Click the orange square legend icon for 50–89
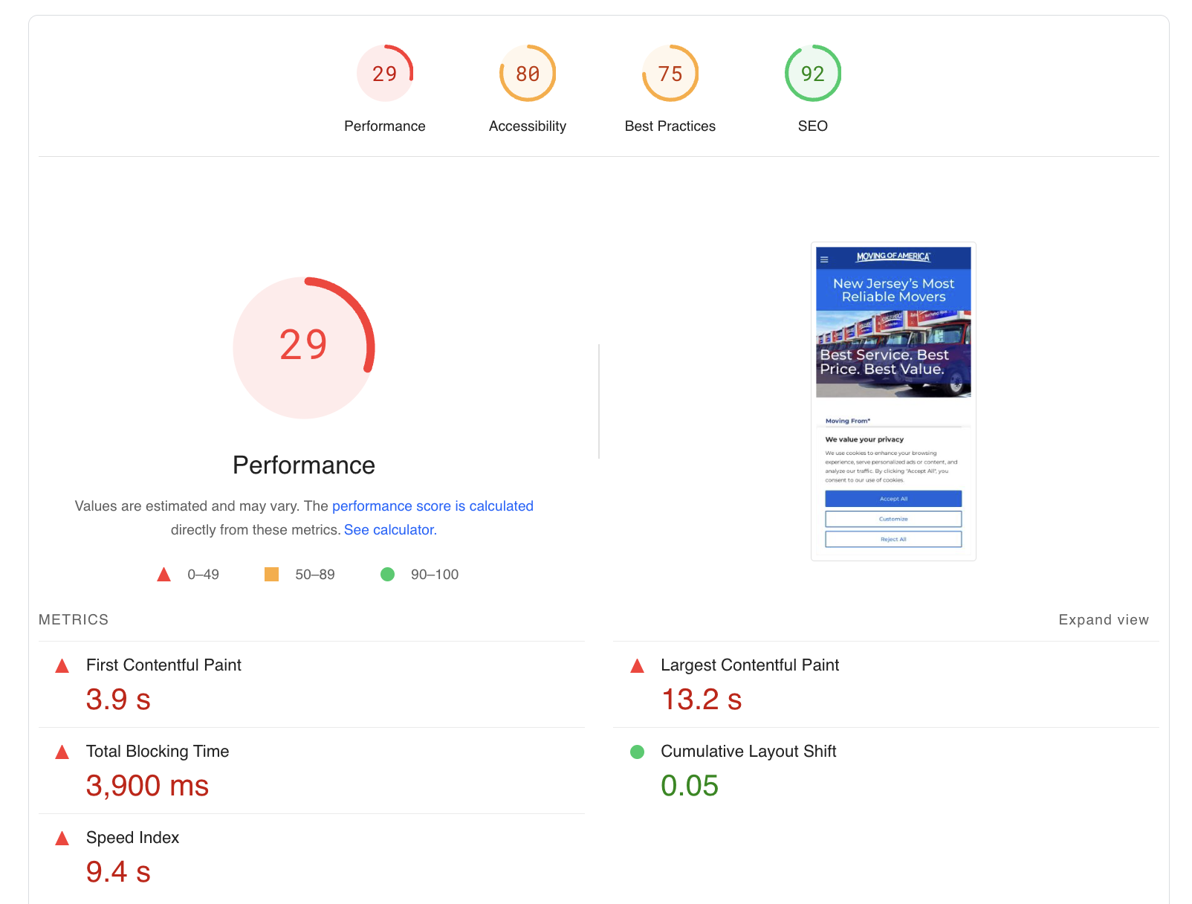This screenshot has width=1192, height=904. [x=272, y=574]
